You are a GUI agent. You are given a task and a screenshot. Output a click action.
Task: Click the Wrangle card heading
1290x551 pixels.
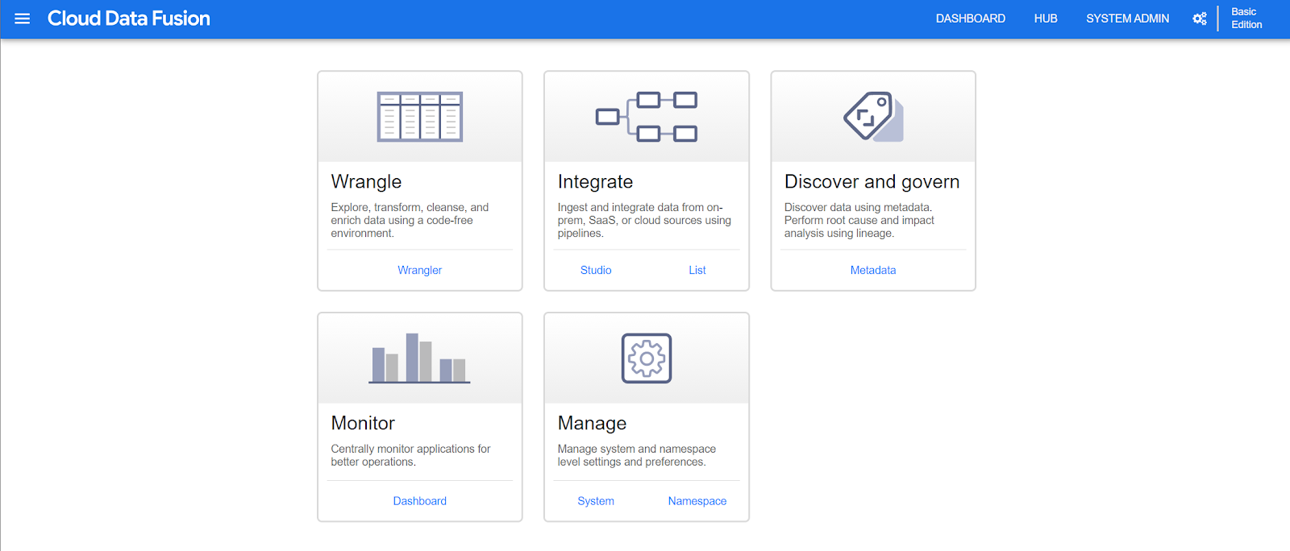(x=366, y=182)
